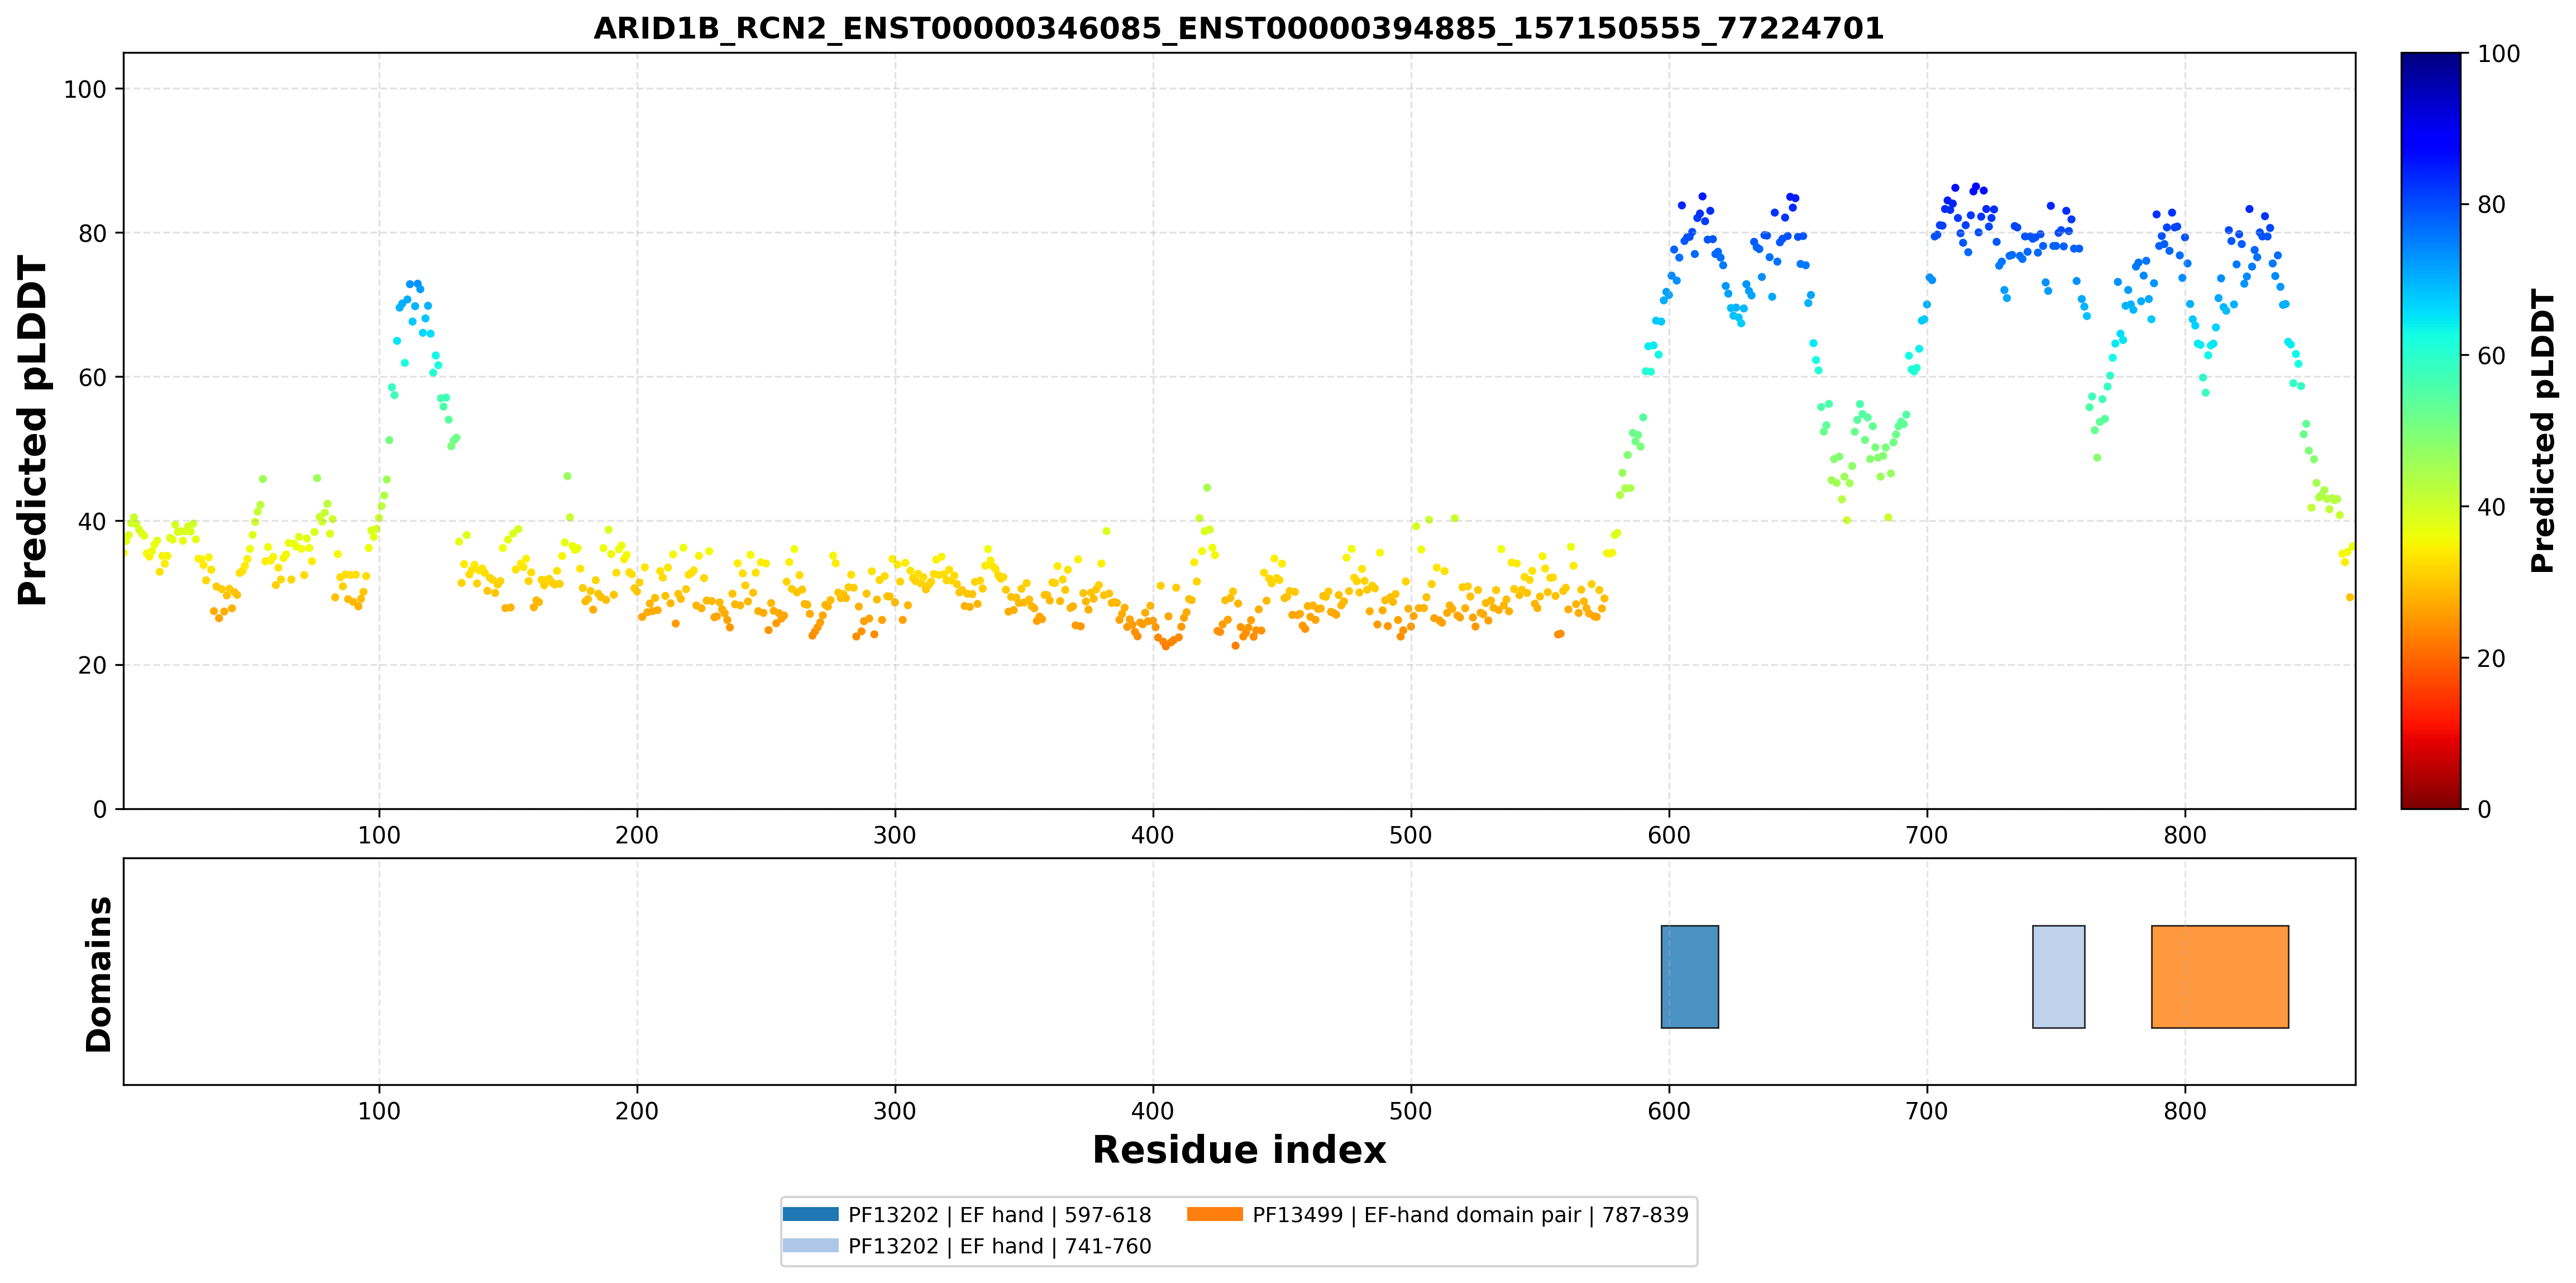Click the legend text 'PF13202 | EF hand | 741-760'
2576x1283 pixels.
click(x=999, y=1246)
